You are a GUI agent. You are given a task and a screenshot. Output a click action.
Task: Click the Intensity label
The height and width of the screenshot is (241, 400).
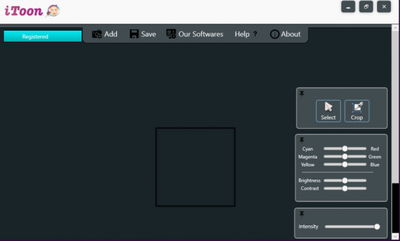(308, 227)
